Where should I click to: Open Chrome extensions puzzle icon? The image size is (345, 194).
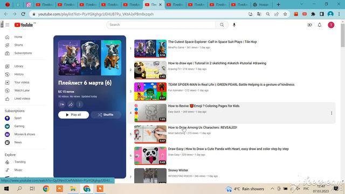pos(313,14)
